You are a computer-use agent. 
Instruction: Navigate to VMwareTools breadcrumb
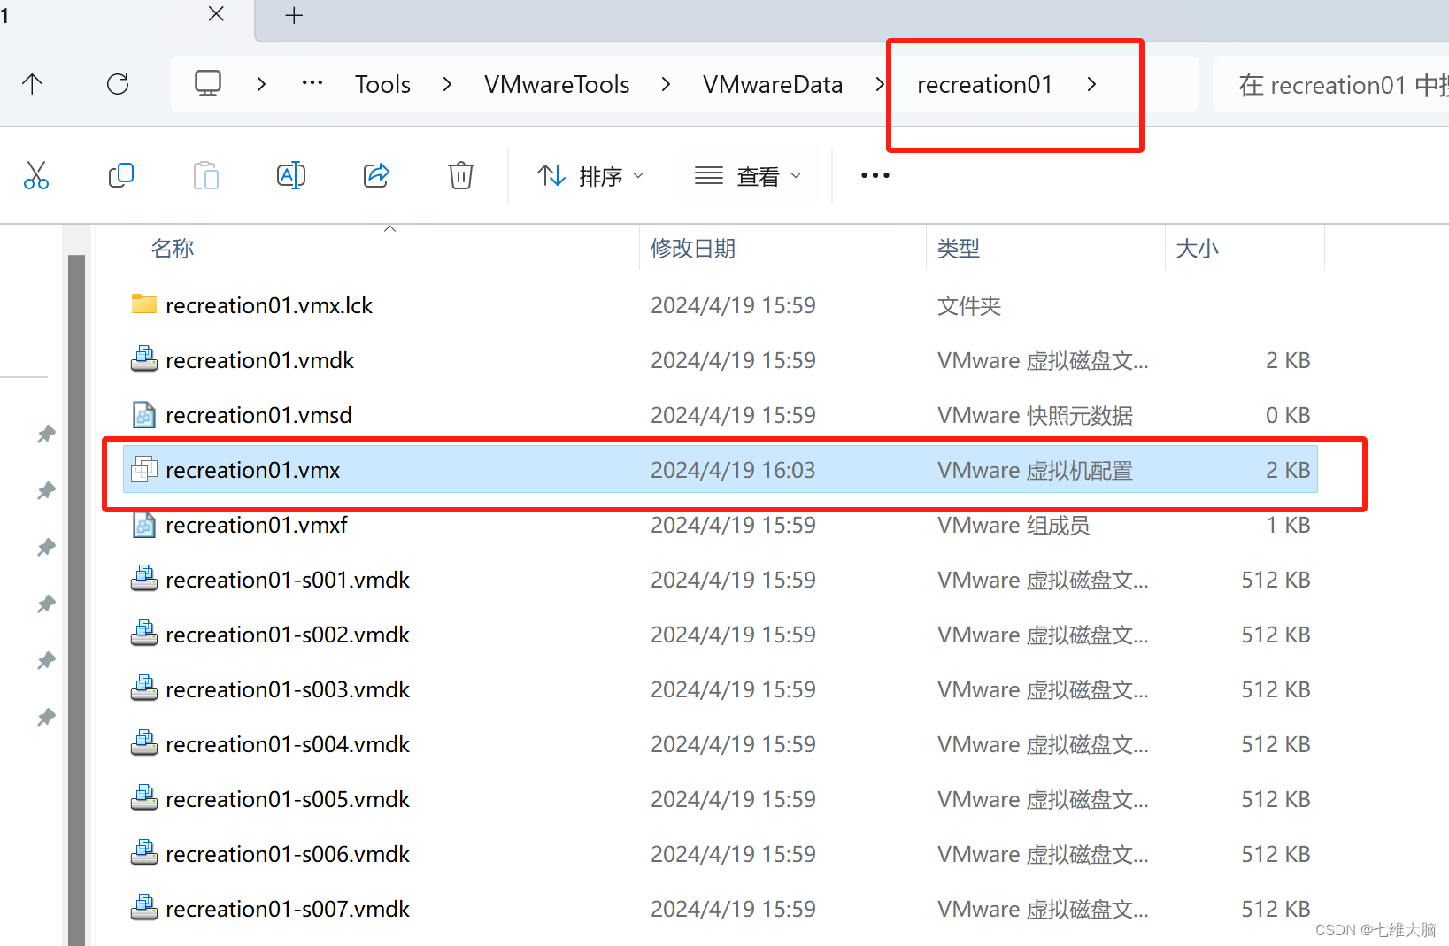point(557,85)
